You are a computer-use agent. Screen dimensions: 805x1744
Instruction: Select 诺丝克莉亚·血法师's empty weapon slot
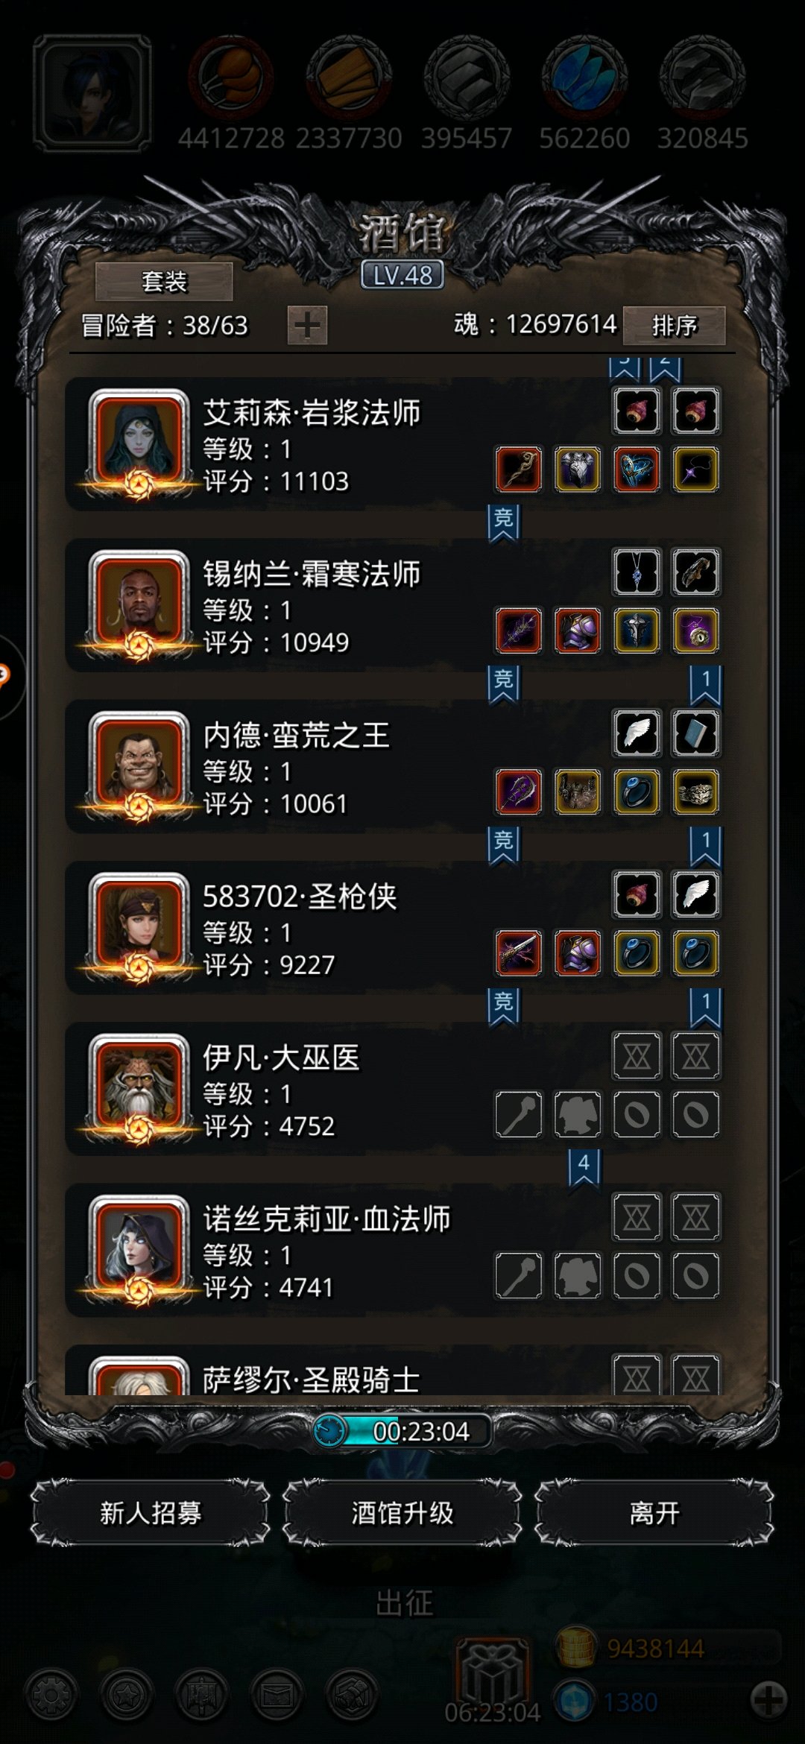(519, 1276)
